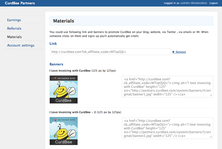Focus the affiliate link input field

click(x=111, y=52)
